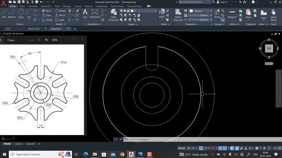
Task: Open the Layer Properties manager
Action: pos(113,14)
